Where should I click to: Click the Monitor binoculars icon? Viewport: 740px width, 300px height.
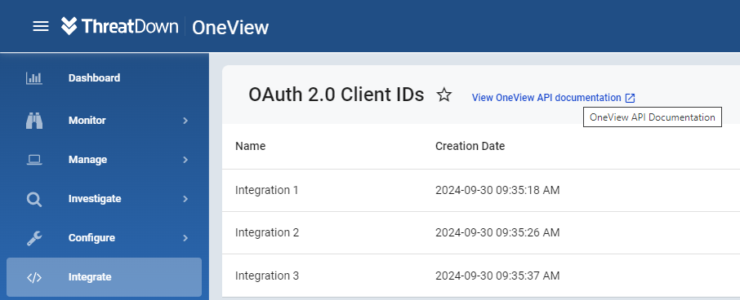tap(34, 121)
